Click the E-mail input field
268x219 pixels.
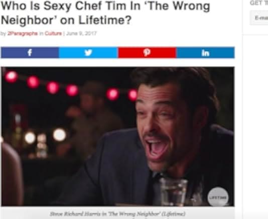(259, 18)
